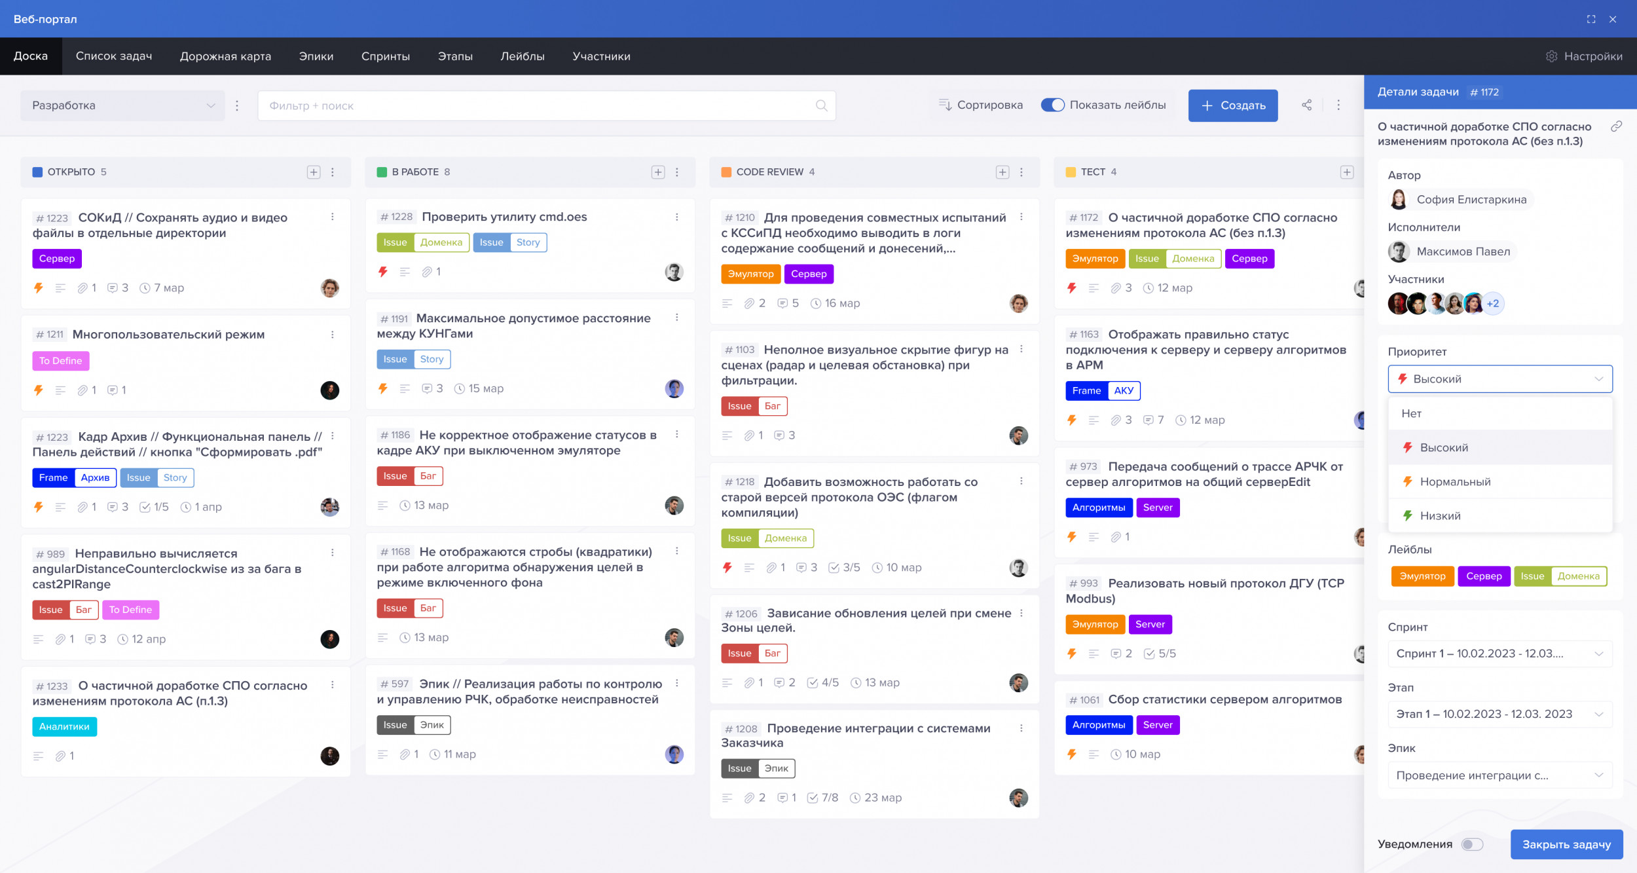The height and width of the screenshot is (873, 1637).
Task: Open the Спринт 1 dropdown
Action: 1499,654
